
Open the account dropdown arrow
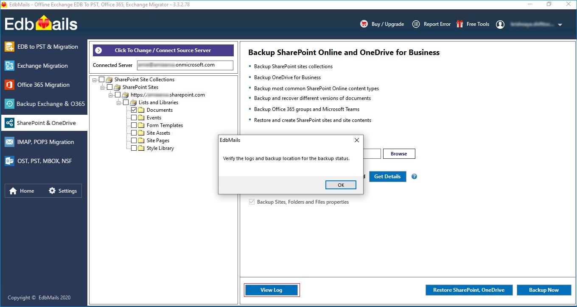point(560,25)
